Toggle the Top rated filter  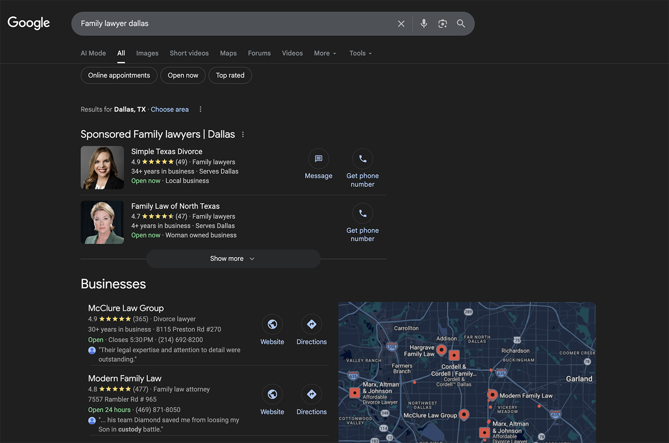click(x=230, y=75)
